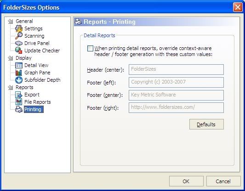Click the "Detail Reports" group label
This screenshot has height=191, width=245.
(x=100, y=35)
